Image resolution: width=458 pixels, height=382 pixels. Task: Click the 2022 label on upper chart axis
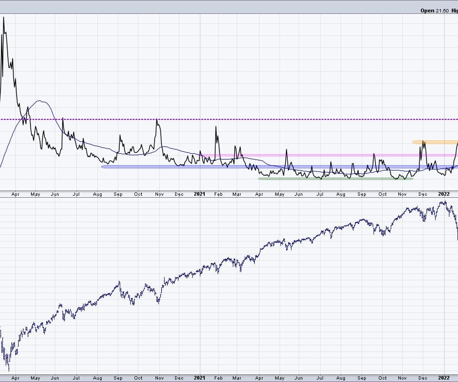click(444, 194)
